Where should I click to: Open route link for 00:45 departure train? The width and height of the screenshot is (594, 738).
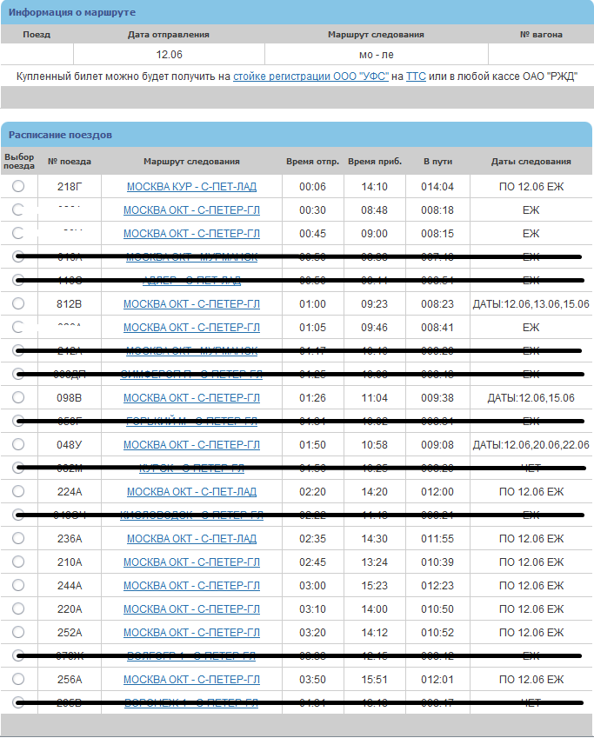pyautogui.click(x=191, y=234)
